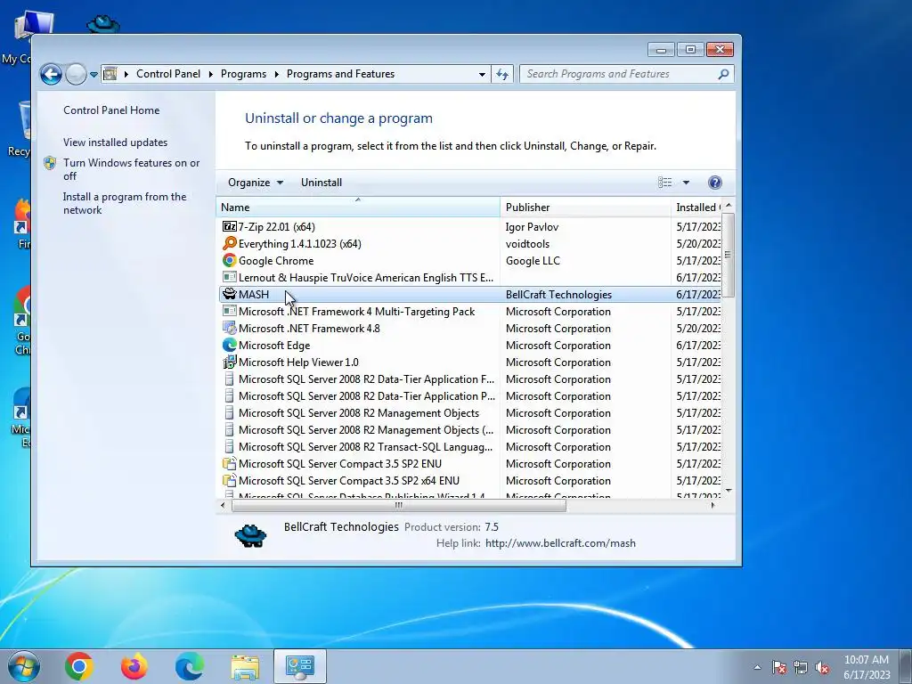Go to Programs breadcrumb

click(x=243, y=74)
